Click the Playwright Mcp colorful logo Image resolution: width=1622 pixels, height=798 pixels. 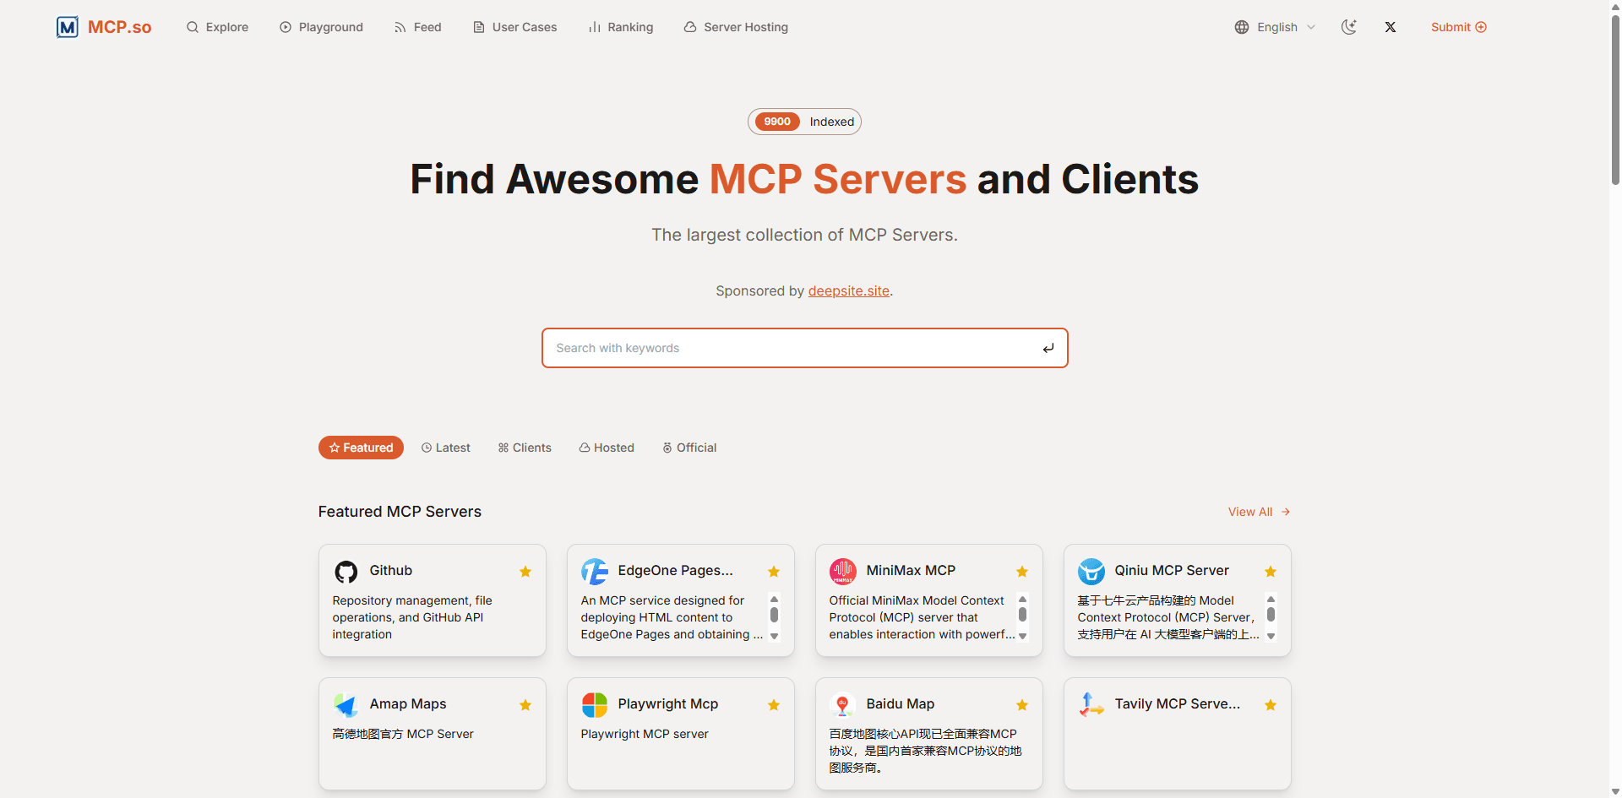tap(594, 704)
